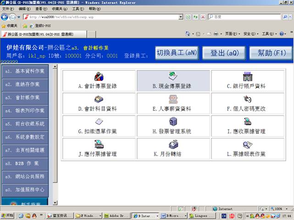
Task: Open F. 個人密碼更改 password icon
Action: (x=248, y=99)
